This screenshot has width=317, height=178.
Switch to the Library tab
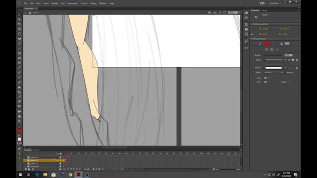264,10
